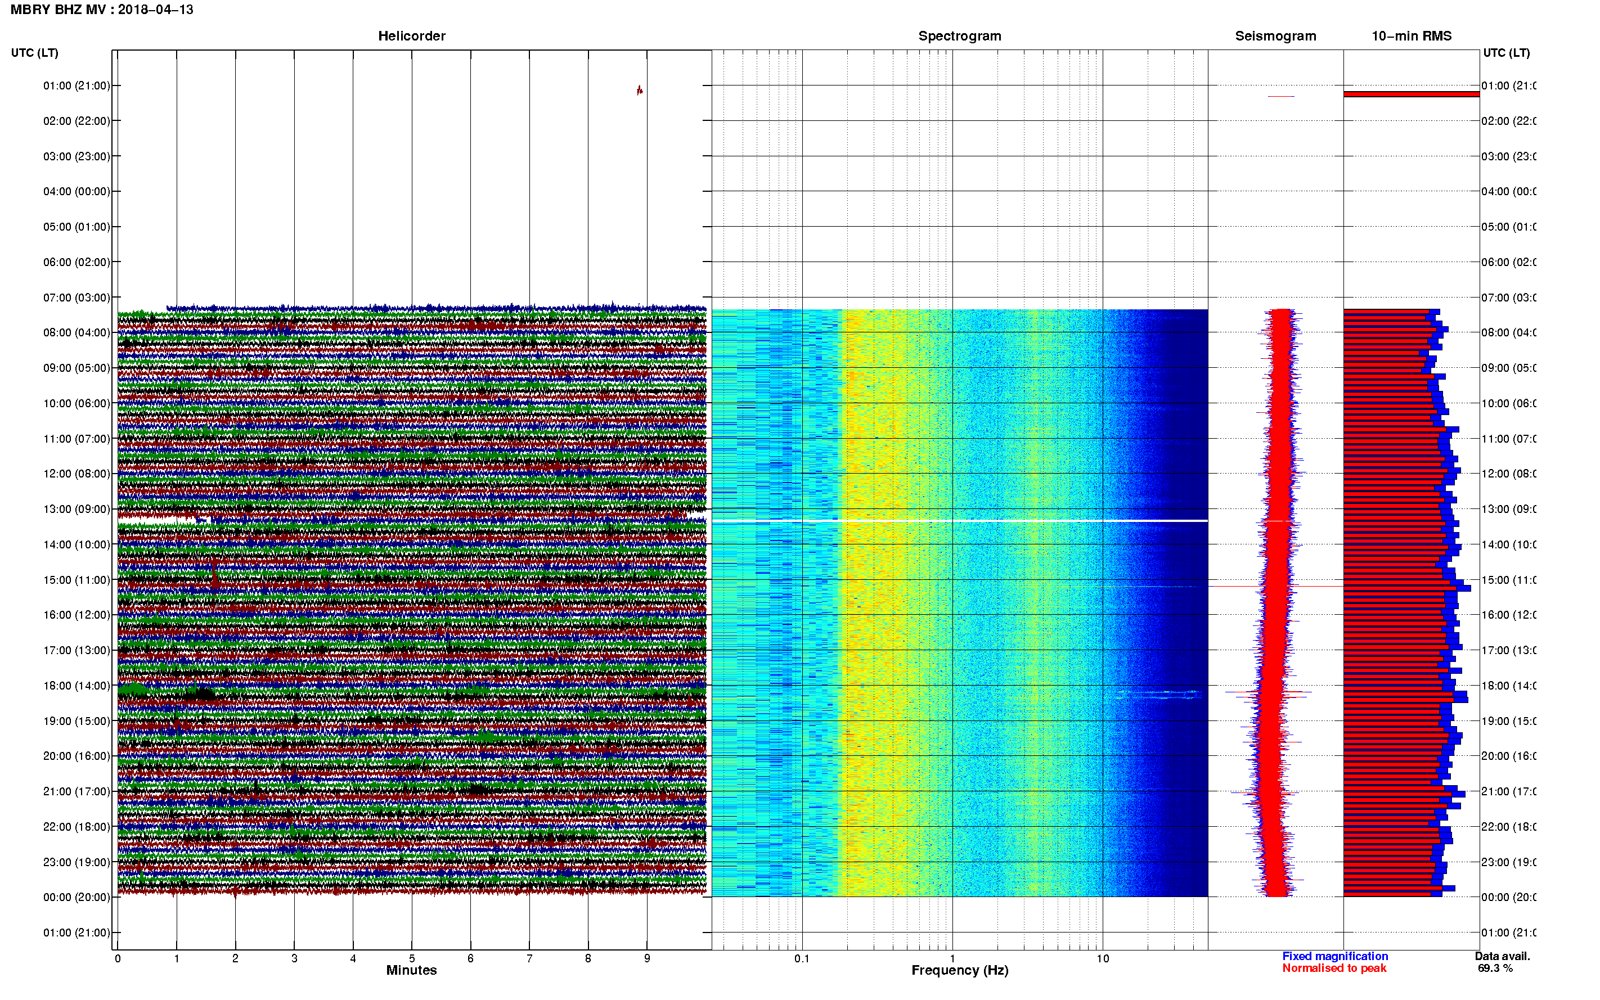Click the 14:00 (10:00) Helicorder time label
This screenshot has width=1600, height=1000.
click(x=77, y=545)
